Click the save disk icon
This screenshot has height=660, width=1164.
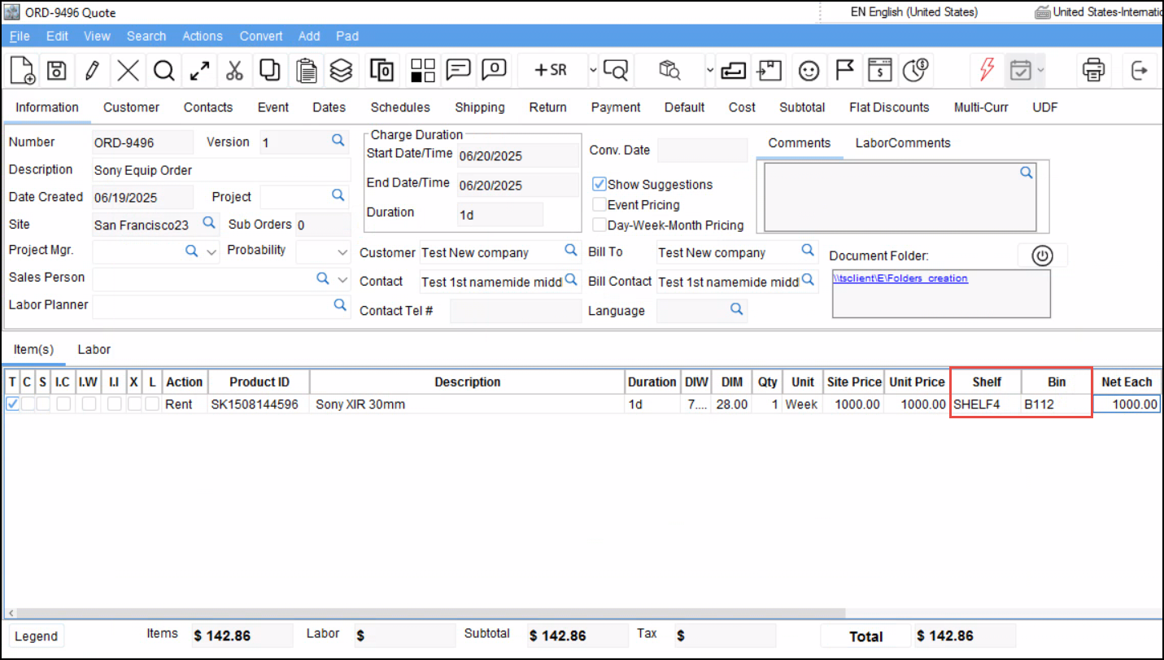pos(56,71)
